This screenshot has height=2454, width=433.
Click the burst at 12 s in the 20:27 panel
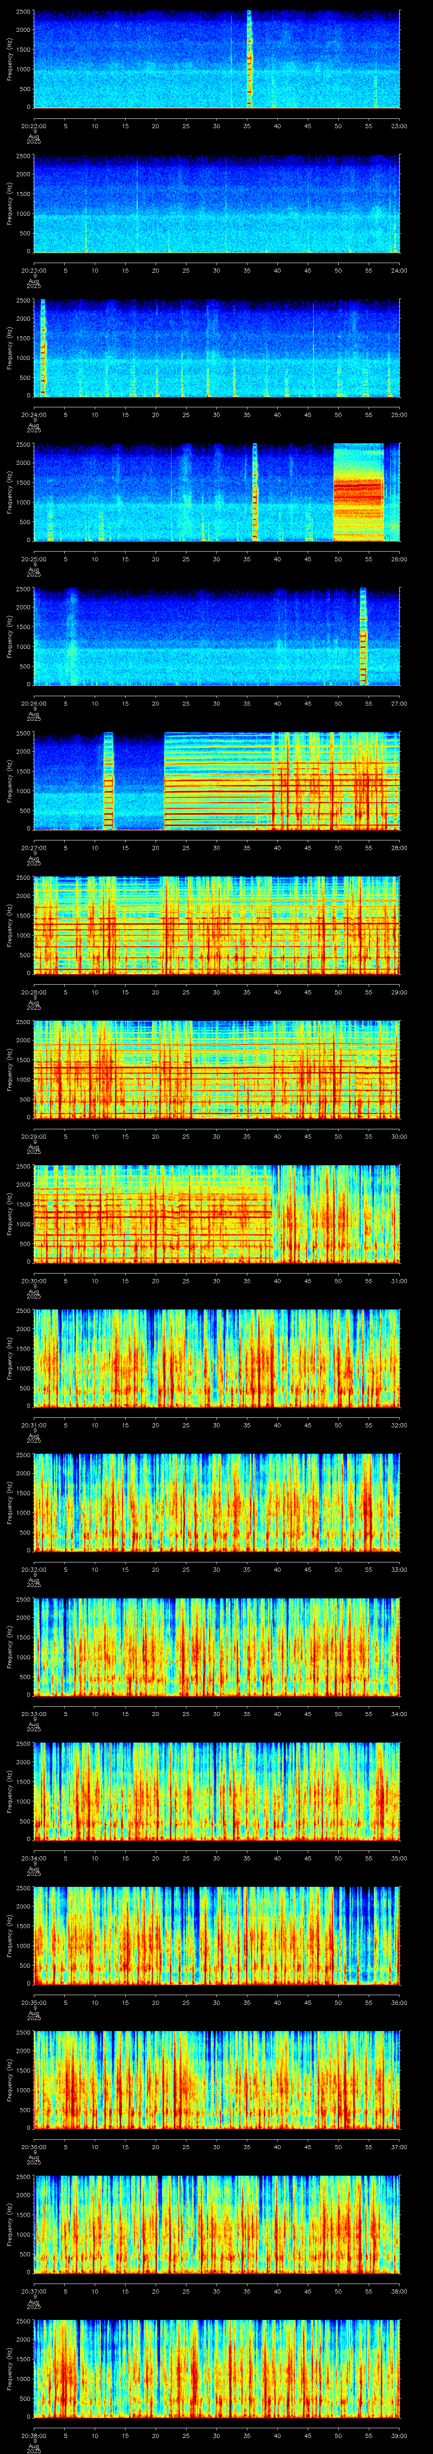click(109, 781)
